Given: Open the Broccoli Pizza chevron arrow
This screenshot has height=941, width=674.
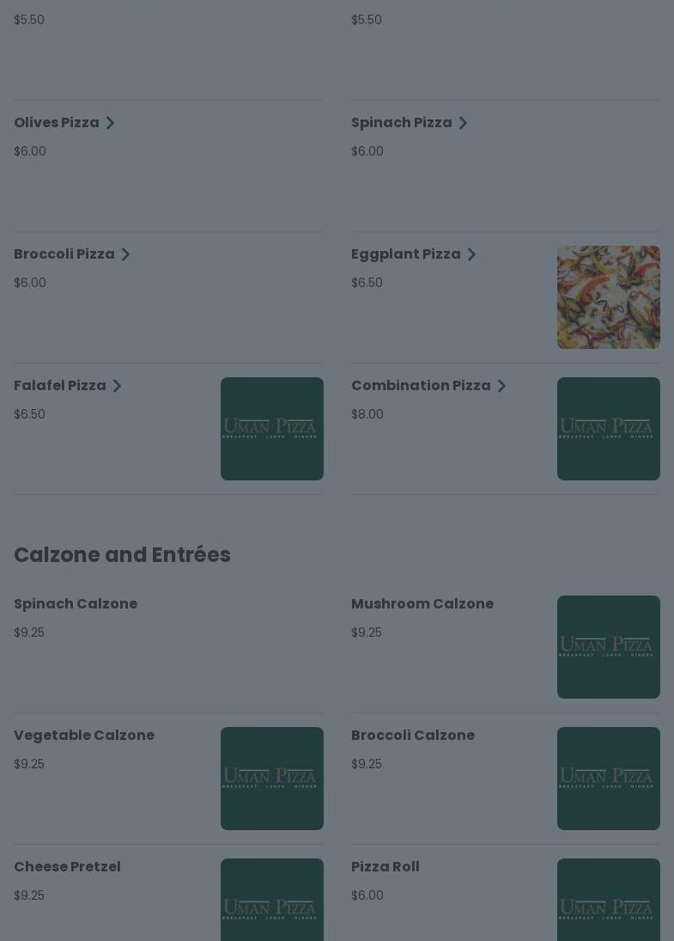Looking at the screenshot, I should coord(125,254).
